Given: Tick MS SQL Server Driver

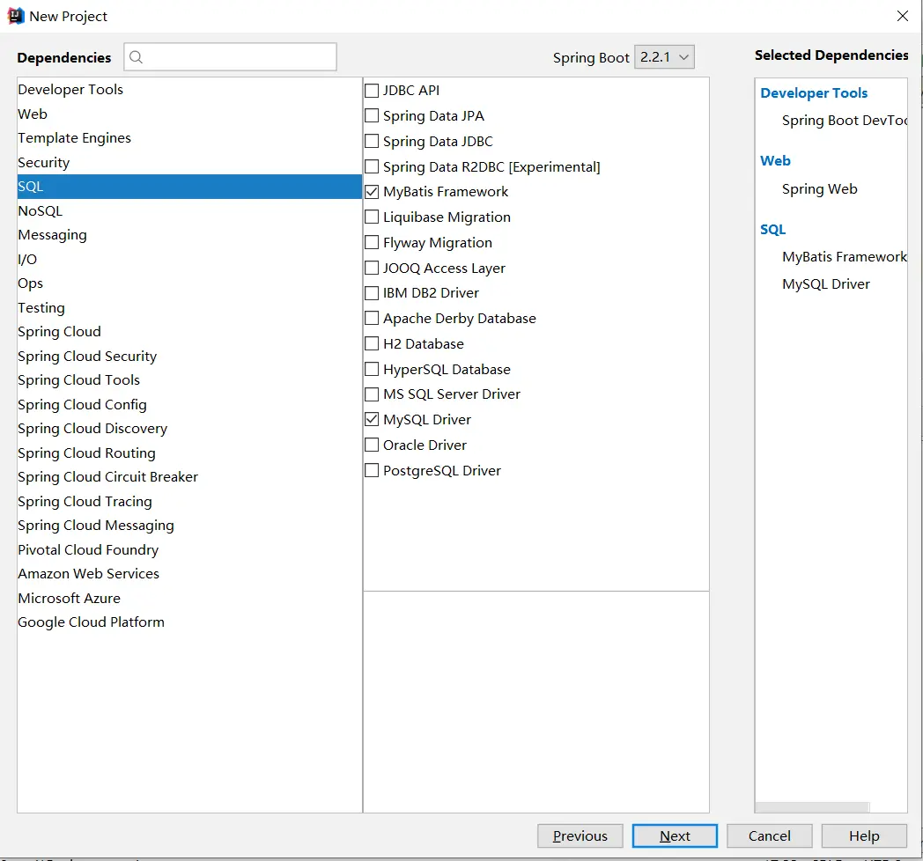Looking at the screenshot, I should tap(372, 394).
